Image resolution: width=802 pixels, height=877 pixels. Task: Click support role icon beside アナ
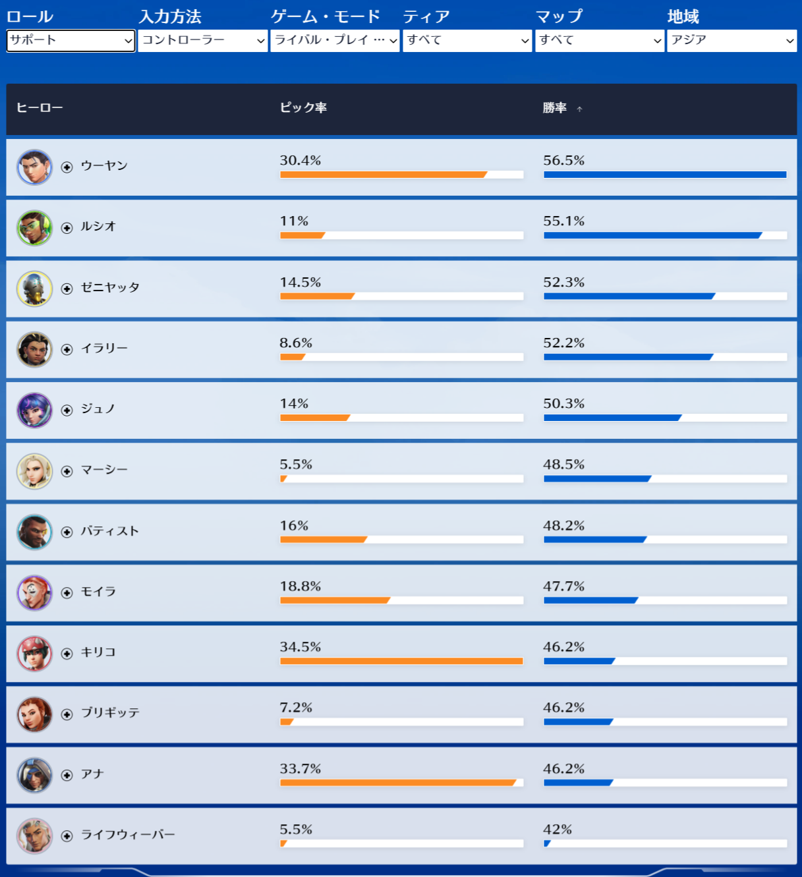click(x=67, y=776)
